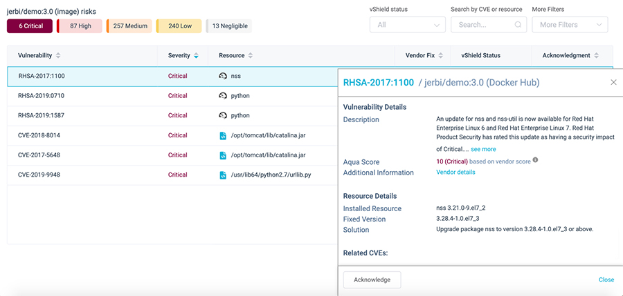The width and height of the screenshot is (623, 296).
Task: Click the search magnifier icon
Action: coord(518,25)
